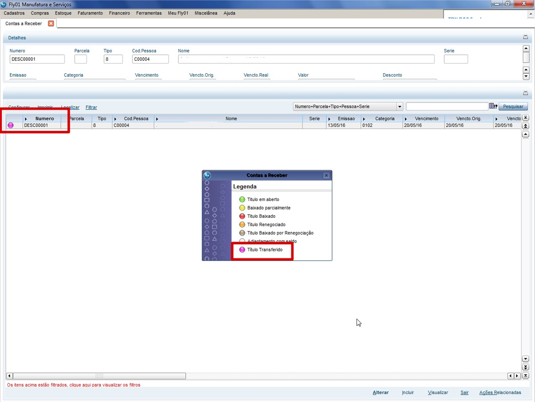Open the Faturamento menu
Viewport: 535px width, 402px height.
tap(90, 13)
